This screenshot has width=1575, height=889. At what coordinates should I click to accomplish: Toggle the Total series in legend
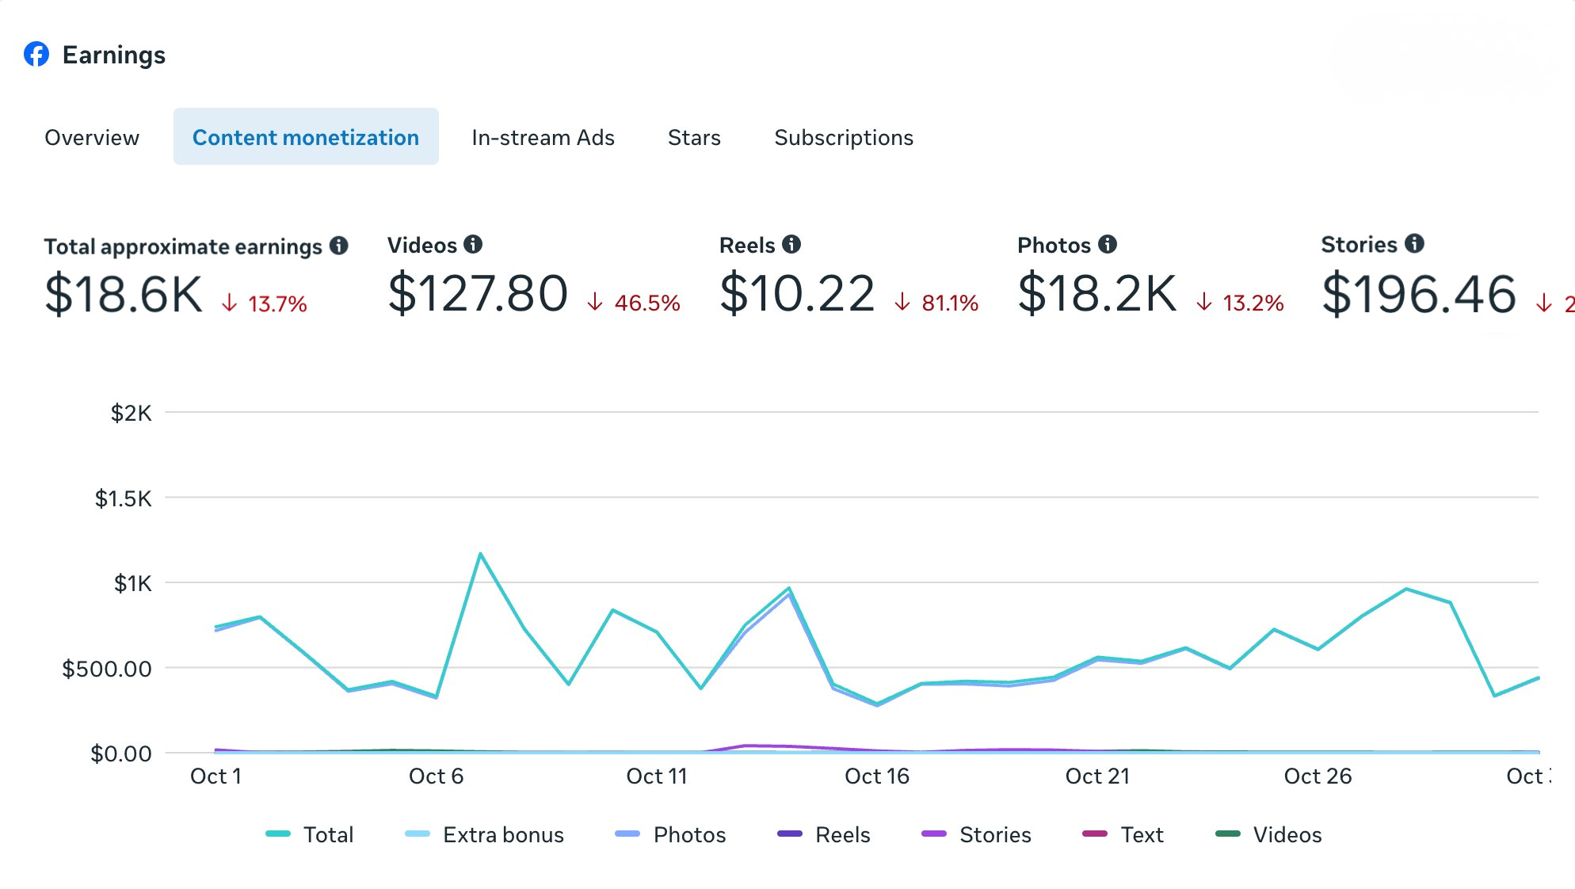tap(327, 834)
